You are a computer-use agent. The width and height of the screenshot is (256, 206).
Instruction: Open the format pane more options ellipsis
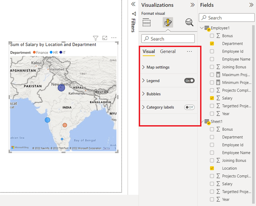[189, 52]
